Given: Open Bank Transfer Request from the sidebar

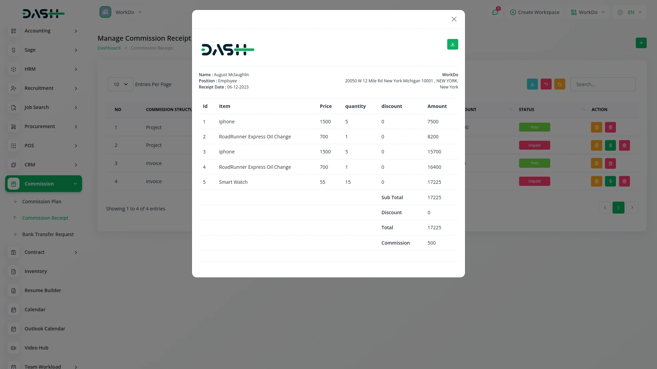Looking at the screenshot, I should [x=48, y=234].
